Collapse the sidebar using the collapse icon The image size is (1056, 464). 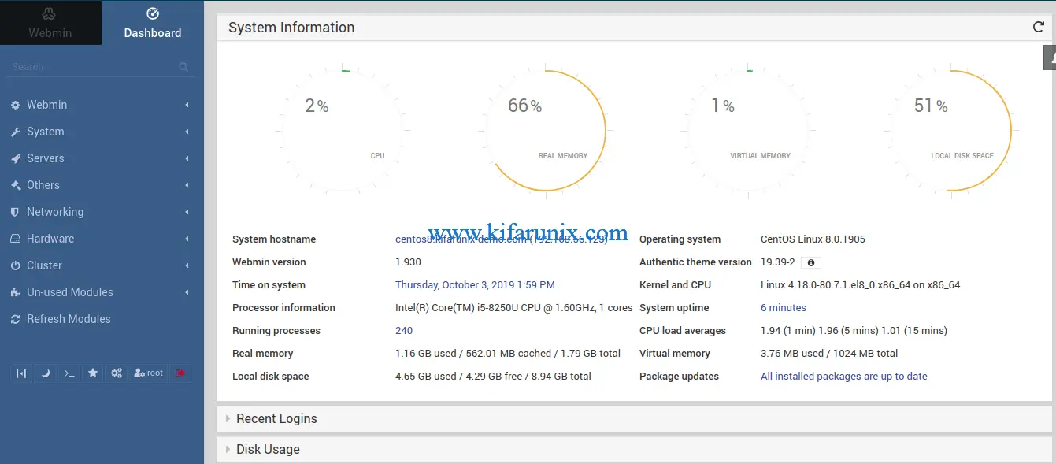pos(21,373)
